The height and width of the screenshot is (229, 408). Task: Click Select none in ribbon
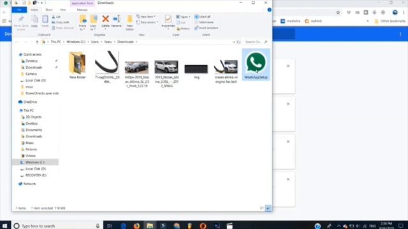[x=204, y=22]
